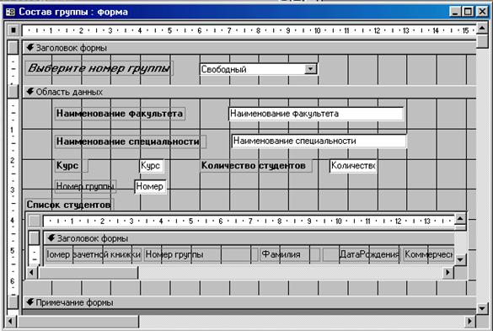The height and width of the screenshot is (331, 493).
Task: Open the Свободный combo box dropdown arrow
Action: pos(310,69)
